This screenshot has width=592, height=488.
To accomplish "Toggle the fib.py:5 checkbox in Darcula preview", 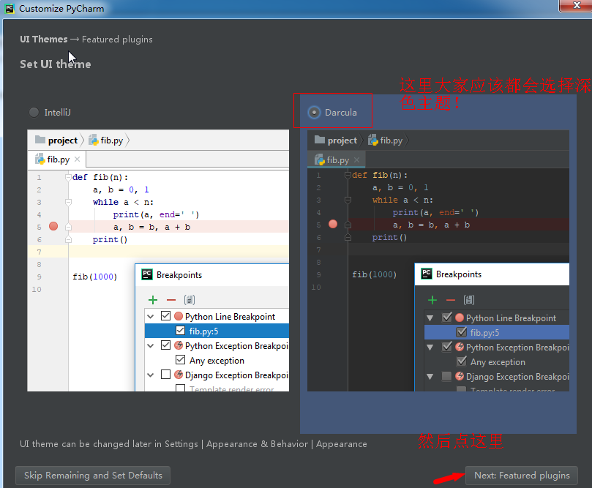I will tap(461, 332).
